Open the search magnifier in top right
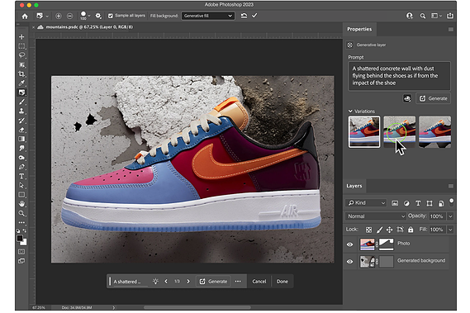The height and width of the screenshot is (313, 470). pos(423,16)
